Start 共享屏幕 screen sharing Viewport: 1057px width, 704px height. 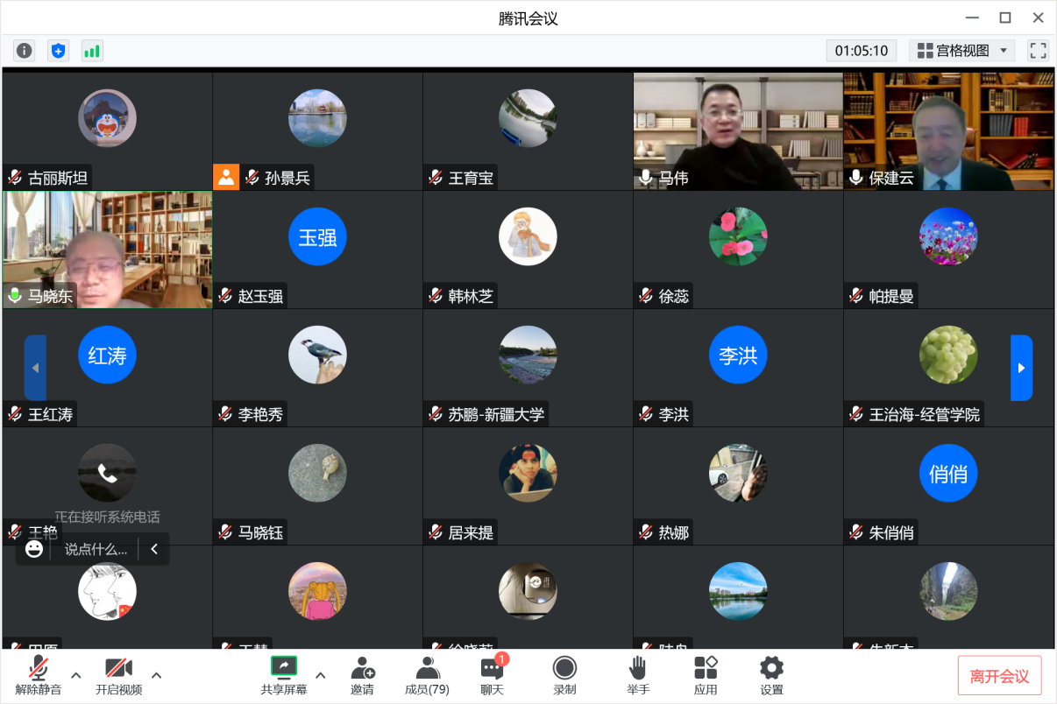284,675
